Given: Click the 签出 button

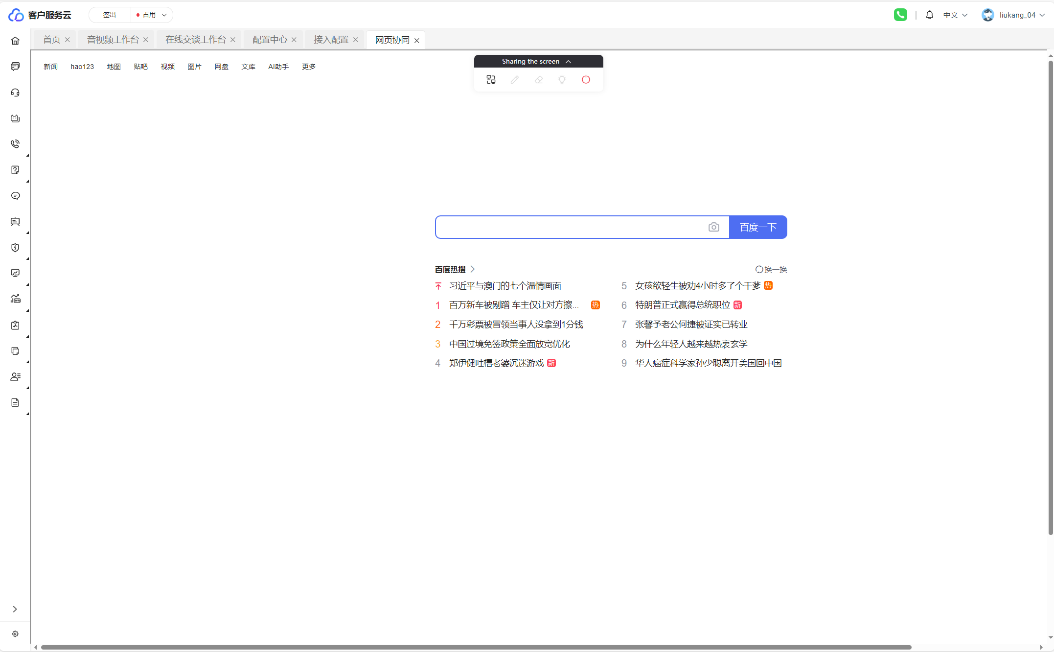Looking at the screenshot, I should coord(110,15).
